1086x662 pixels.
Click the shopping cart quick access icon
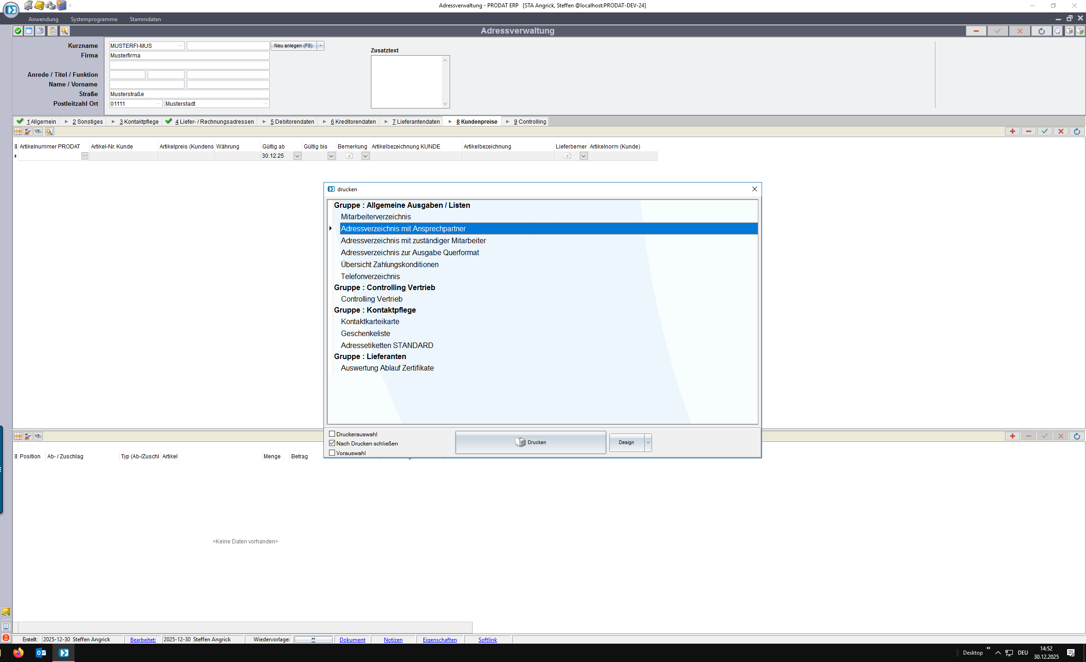pyautogui.click(x=29, y=6)
